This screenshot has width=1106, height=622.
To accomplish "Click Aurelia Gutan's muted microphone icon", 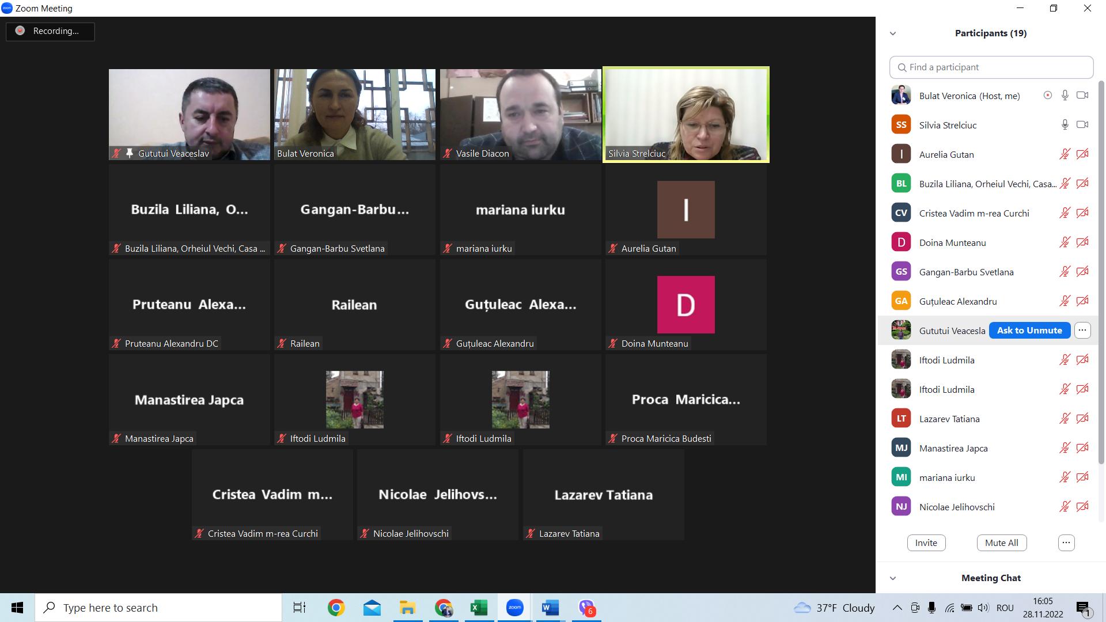I will [x=1065, y=154].
